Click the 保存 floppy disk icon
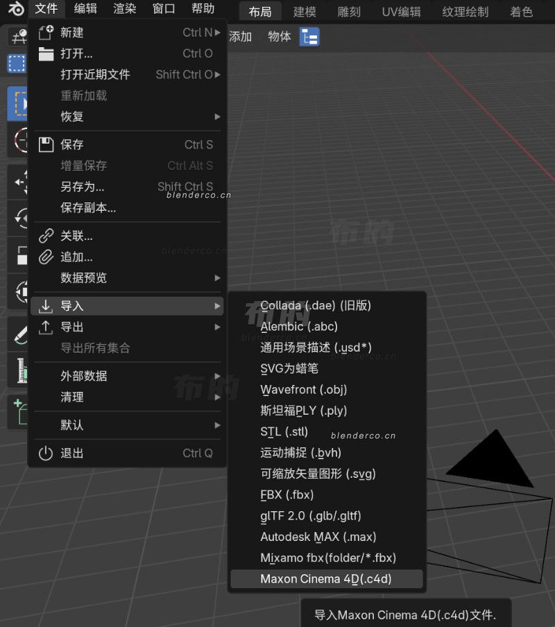 (46, 144)
